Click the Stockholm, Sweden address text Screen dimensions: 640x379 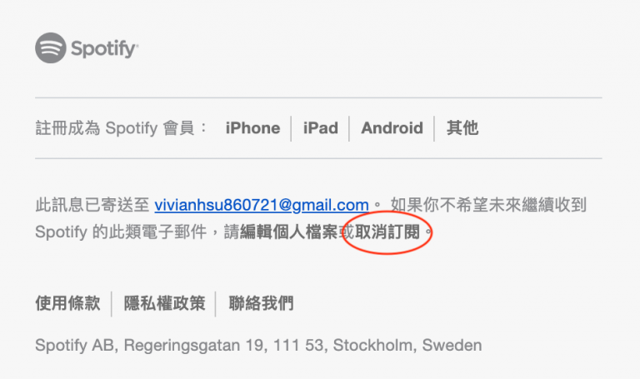(x=407, y=346)
